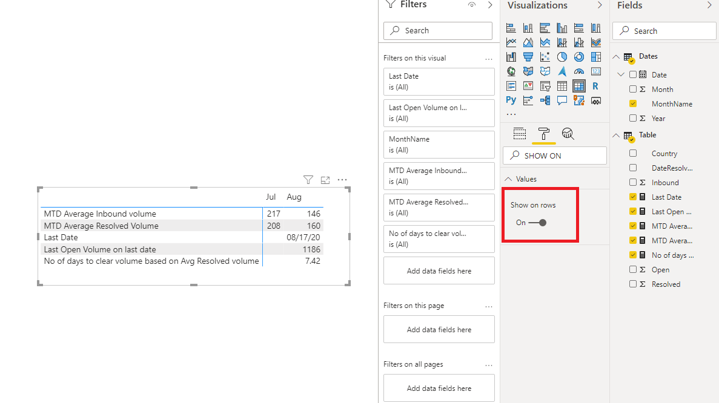This screenshot has width=719, height=403.
Task: Expand the Date hierarchy chevron
Action: (621, 74)
